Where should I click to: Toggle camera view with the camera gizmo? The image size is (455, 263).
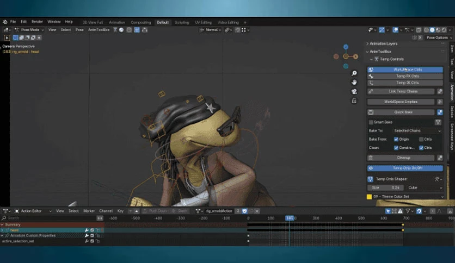pos(354,91)
